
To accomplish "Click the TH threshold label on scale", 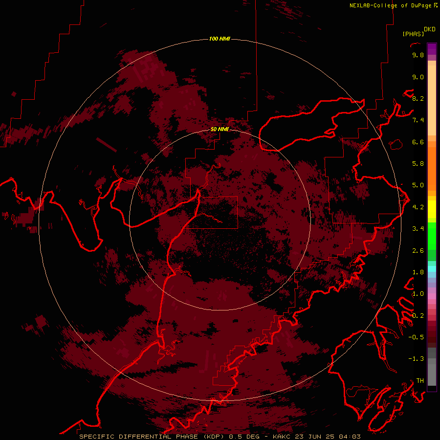I will coord(420,381).
